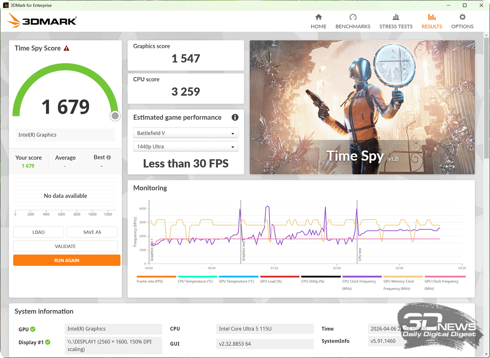Expand the Battlefield V game dropdown
Viewport: 490px width, 358px height.
coord(186,133)
